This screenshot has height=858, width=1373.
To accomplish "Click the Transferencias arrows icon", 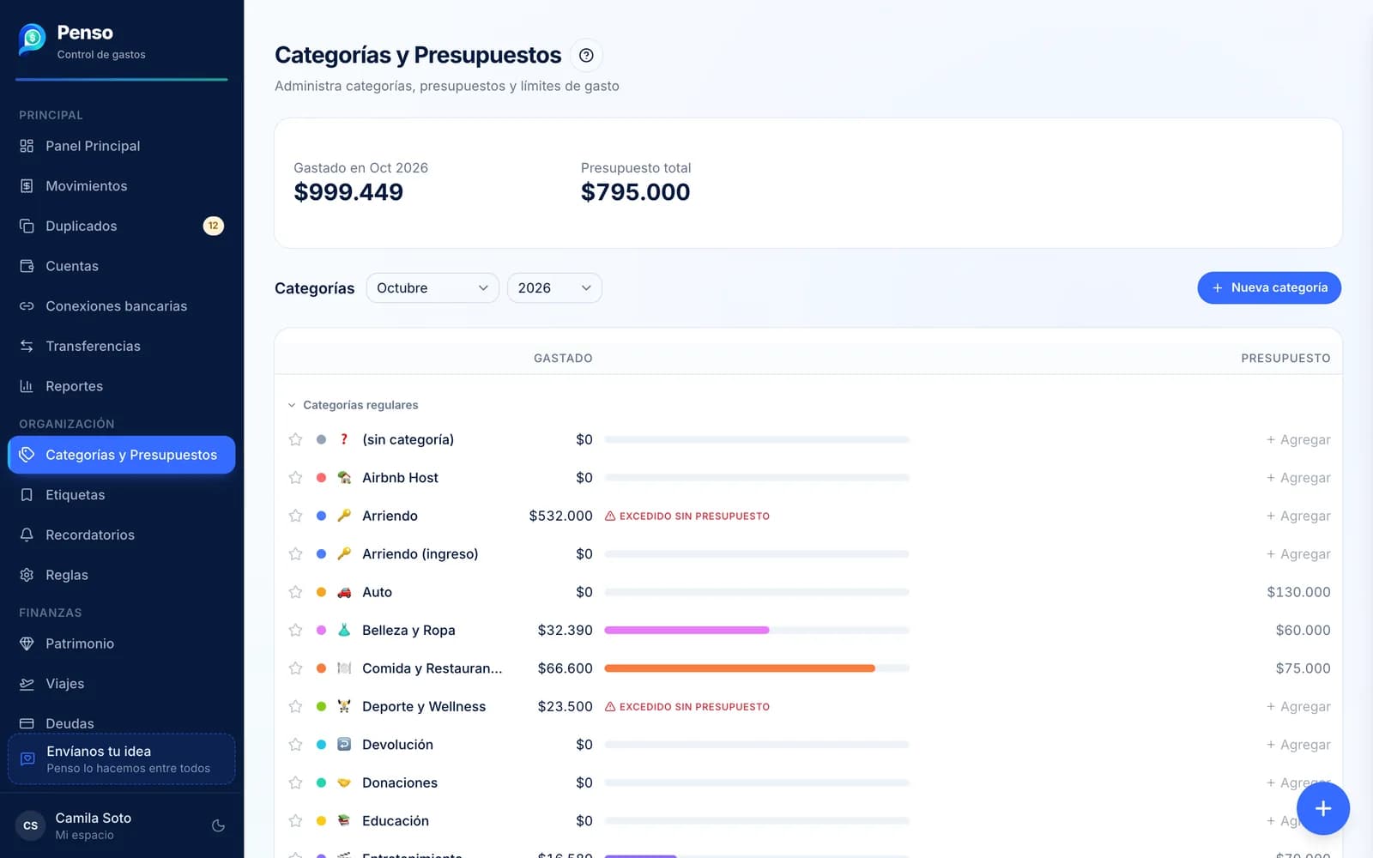I will click(27, 346).
